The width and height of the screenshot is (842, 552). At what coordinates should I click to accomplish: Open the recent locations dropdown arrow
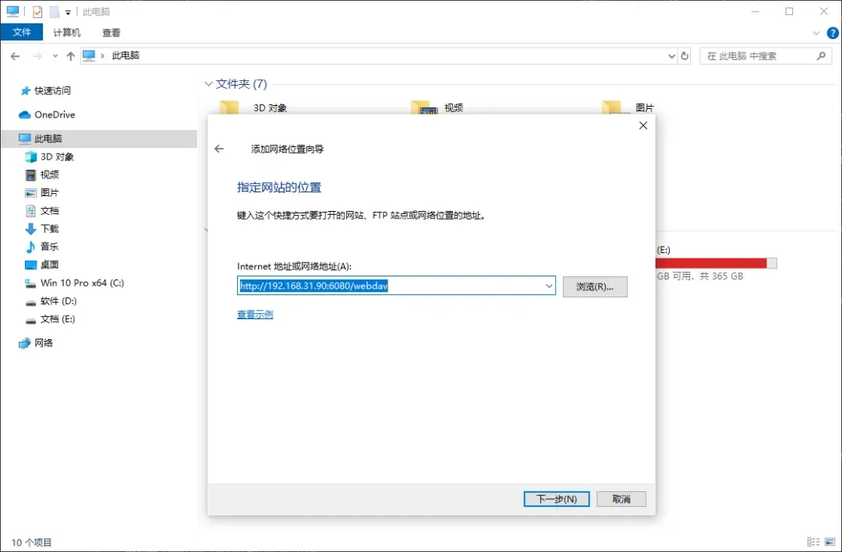click(55, 56)
